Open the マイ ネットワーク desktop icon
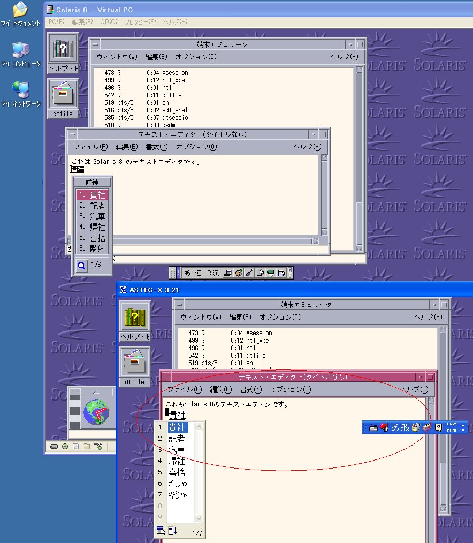The height and width of the screenshot is (543, 473). (20, 94)
